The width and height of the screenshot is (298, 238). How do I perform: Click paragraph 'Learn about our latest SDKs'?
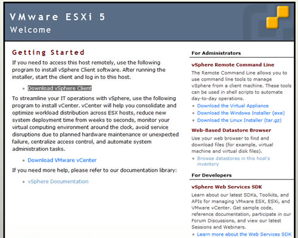point(241,211)
